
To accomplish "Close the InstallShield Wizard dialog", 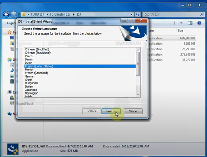I will click(x=141, y=20).
